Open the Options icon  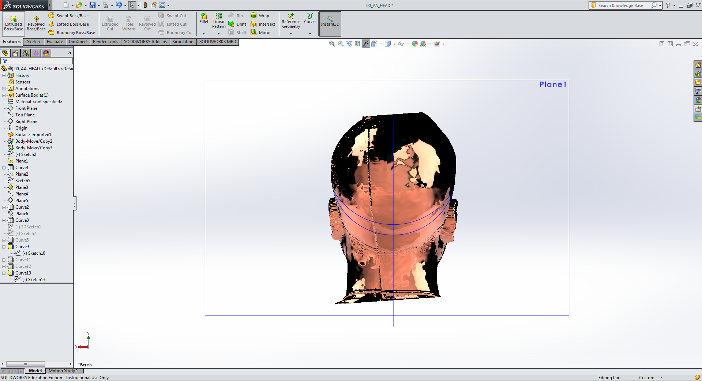[162, 5]
